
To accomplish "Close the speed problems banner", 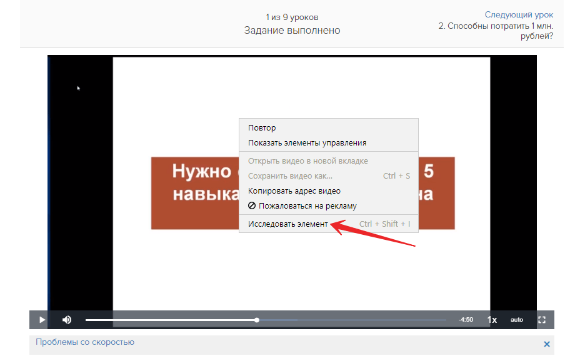I will click(x=547, y=344).
